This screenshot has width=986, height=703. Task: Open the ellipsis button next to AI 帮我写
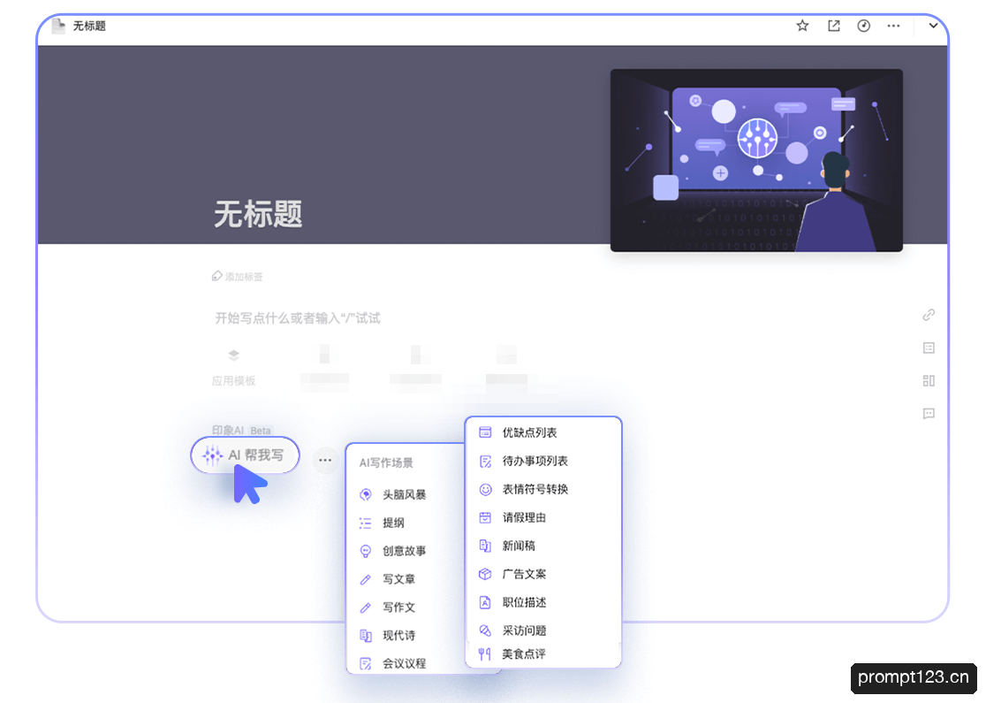[324, 460]
